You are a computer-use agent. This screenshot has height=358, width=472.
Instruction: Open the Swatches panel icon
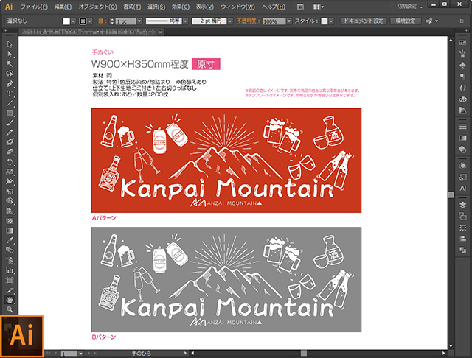pos(462,43)
